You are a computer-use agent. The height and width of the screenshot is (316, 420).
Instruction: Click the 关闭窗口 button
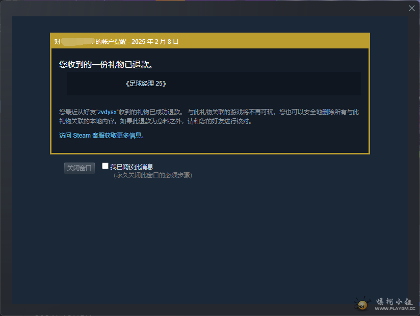[x=80, y=168]
